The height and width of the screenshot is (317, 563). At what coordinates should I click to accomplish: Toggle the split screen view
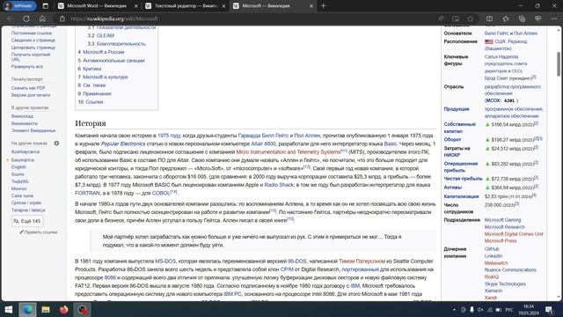coord(489,18)
